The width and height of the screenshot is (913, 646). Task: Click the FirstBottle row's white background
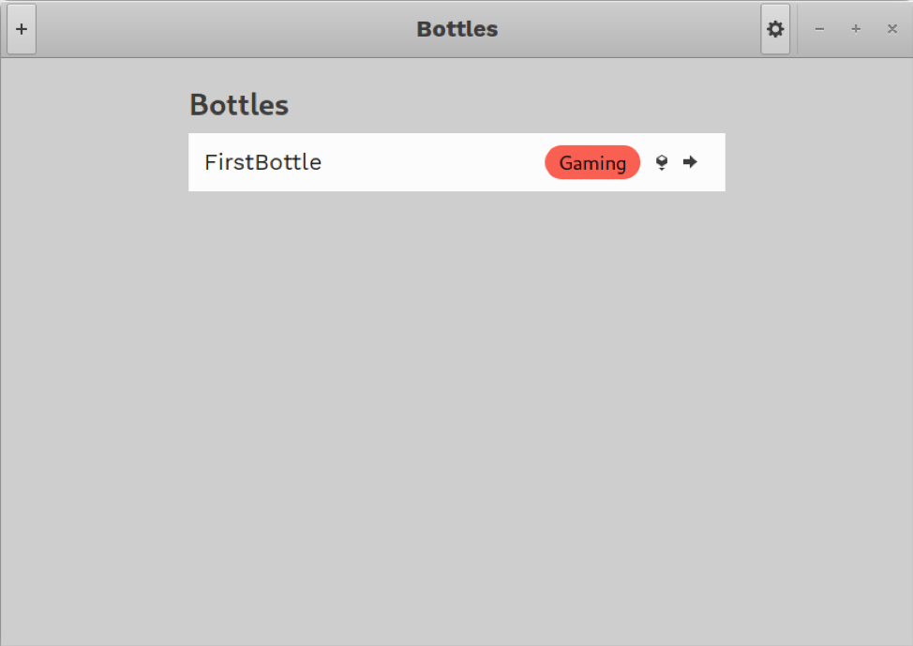pos(456,162)
